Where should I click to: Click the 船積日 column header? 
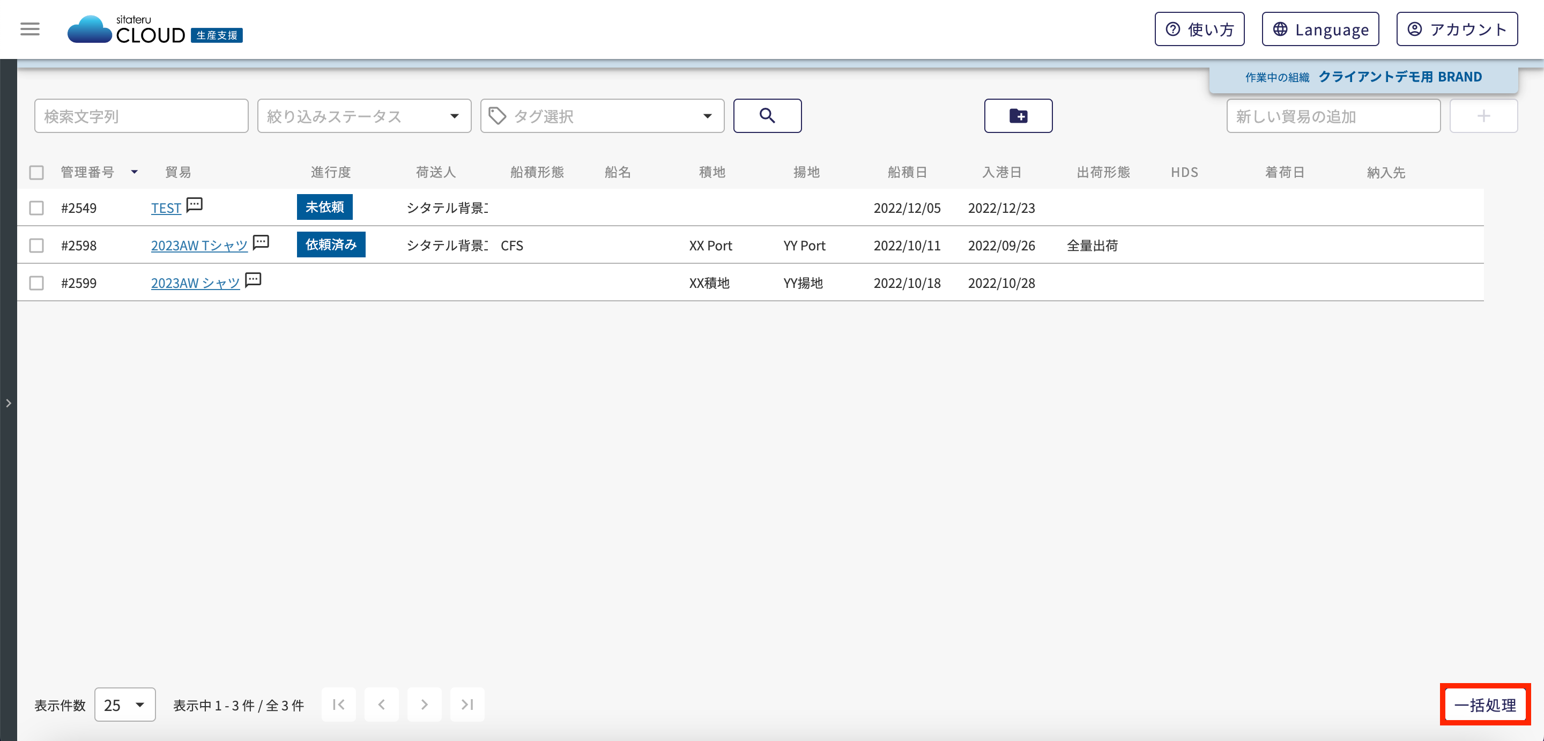(x=908, y=173)
